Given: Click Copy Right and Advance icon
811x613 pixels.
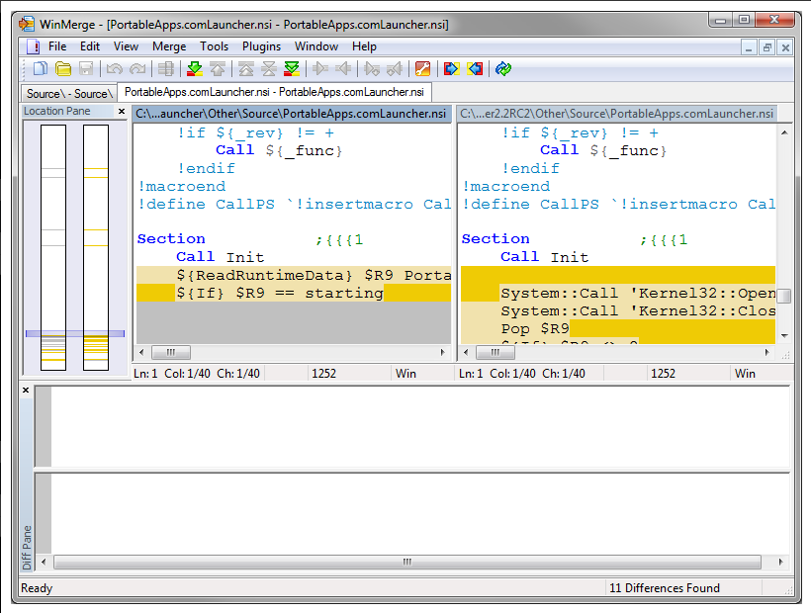Looking at the screenshot, I should click(x=372, y=69).
